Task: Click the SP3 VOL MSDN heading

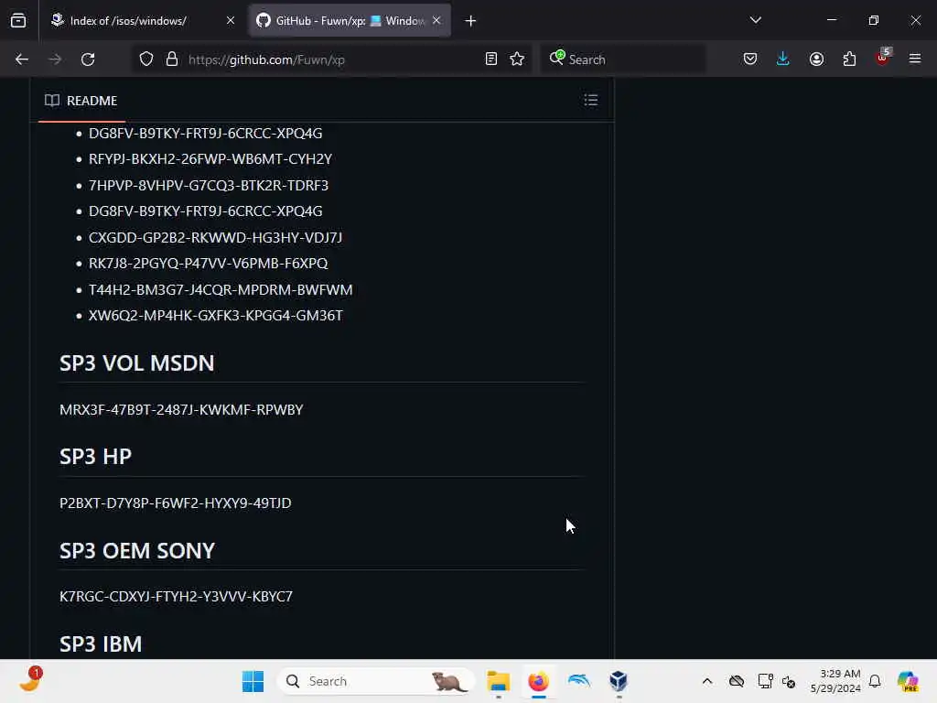Action: coord(137,362)
